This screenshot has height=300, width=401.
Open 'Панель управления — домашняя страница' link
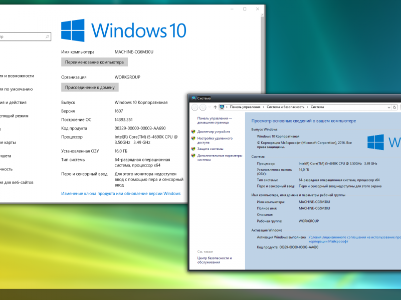[215, 120]
